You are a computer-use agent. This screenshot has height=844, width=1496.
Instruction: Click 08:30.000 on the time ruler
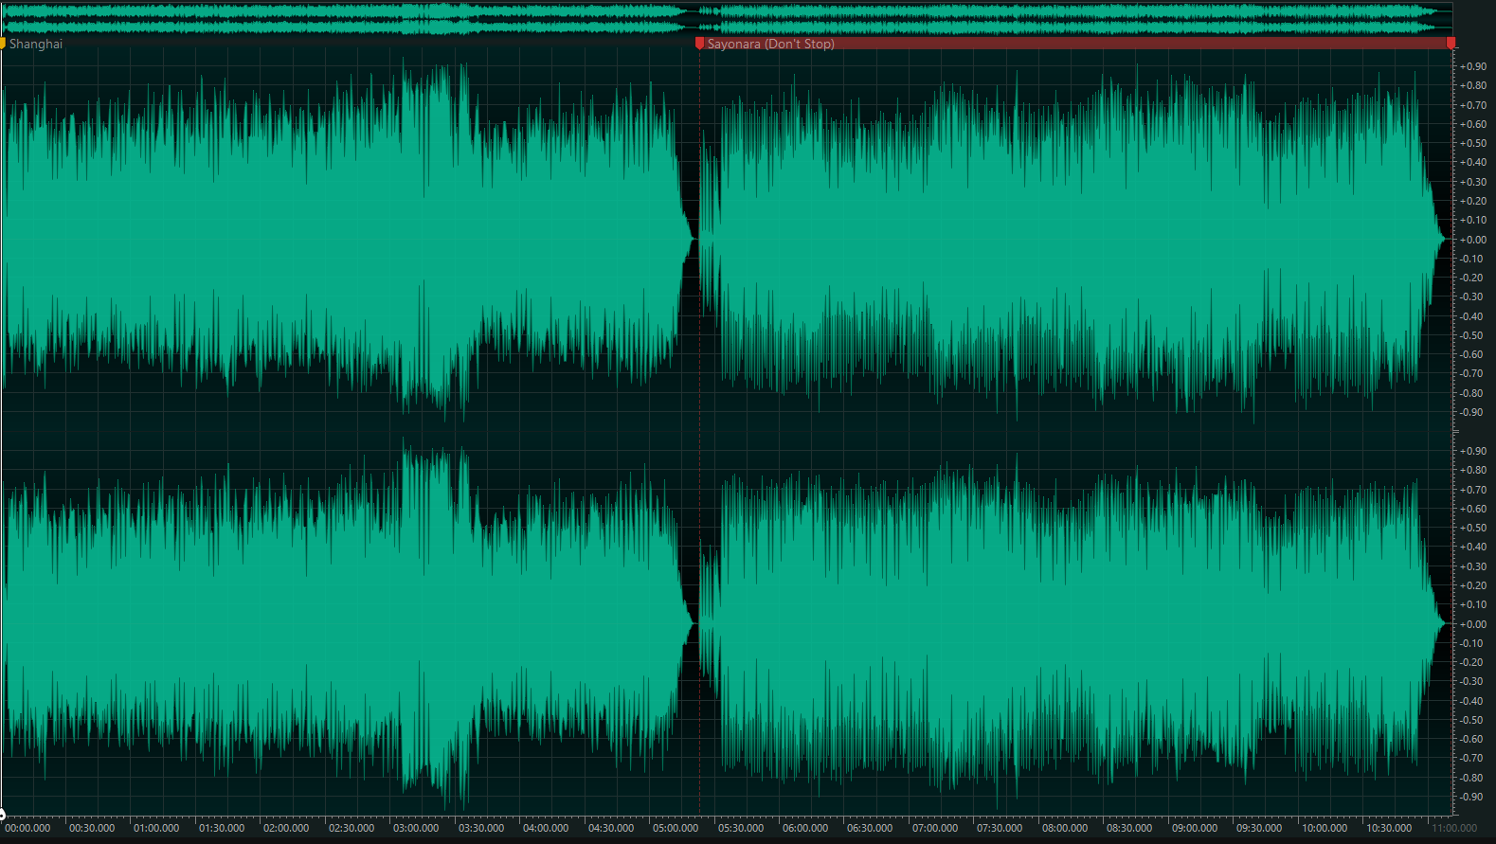click(x=1129, y=828)
